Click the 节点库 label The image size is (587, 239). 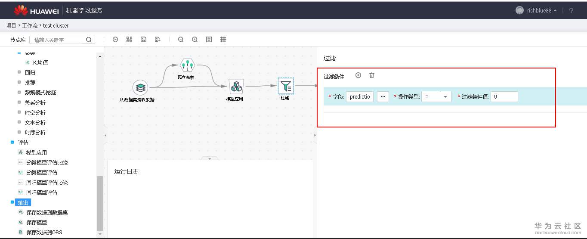click(x=18, y=40)
